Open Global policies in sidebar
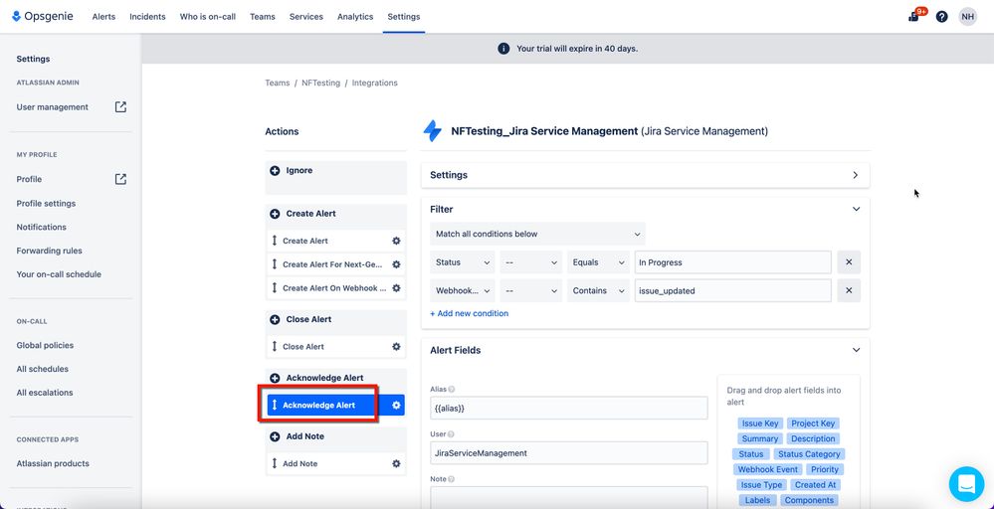The width and height of the screenshot is (994, 509). pos(45,345)
